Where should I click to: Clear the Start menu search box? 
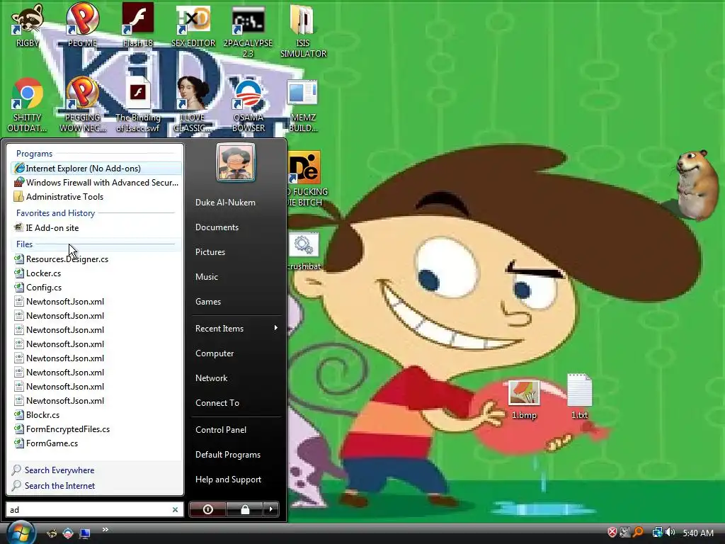tap(176, 509)
